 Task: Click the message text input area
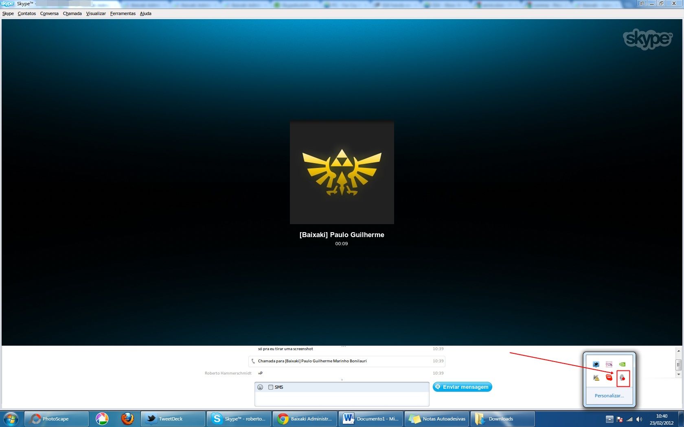click(x=342, y=399)
